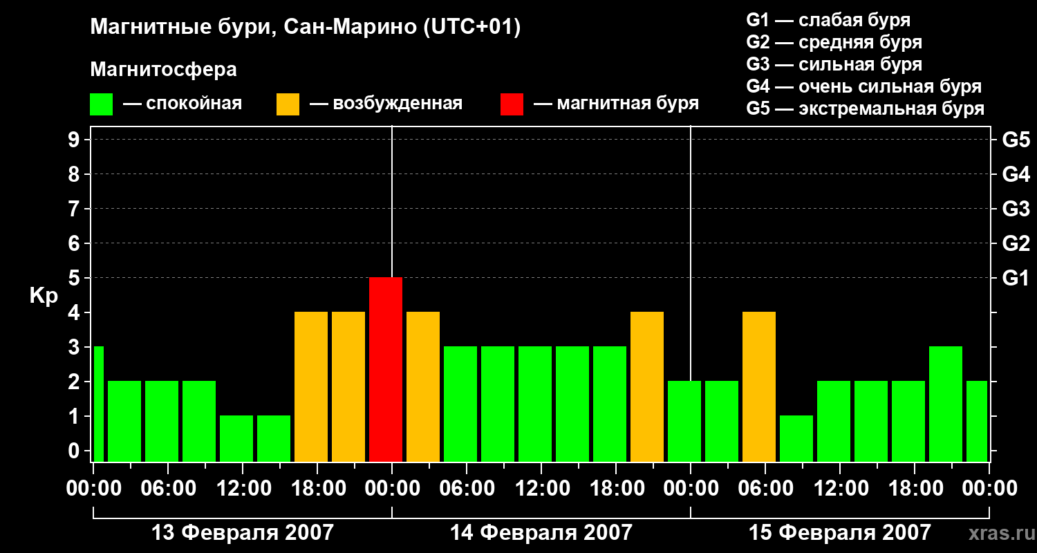Viewport: 1037px width, 553px height.
Task: Click the '18:00' time label above 15 Февраля
Action: point(915,488)
